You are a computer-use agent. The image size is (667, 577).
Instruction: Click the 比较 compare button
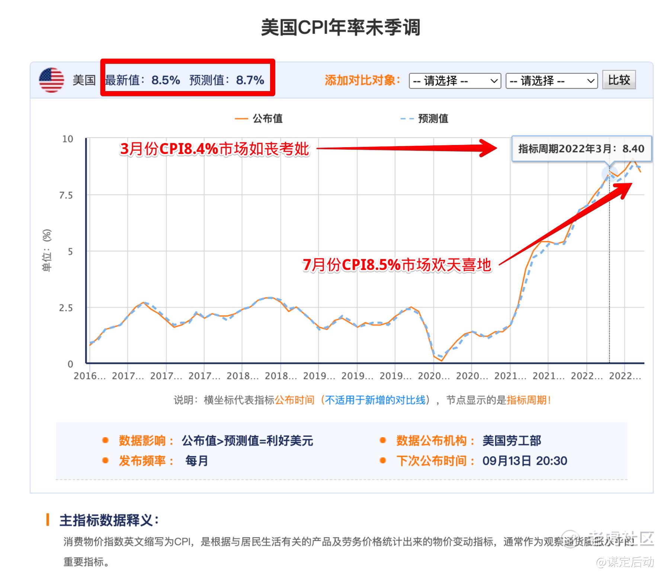[619, 80]
